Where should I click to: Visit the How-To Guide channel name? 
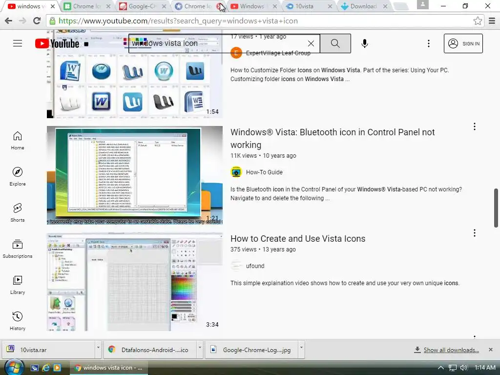point(264,172)
